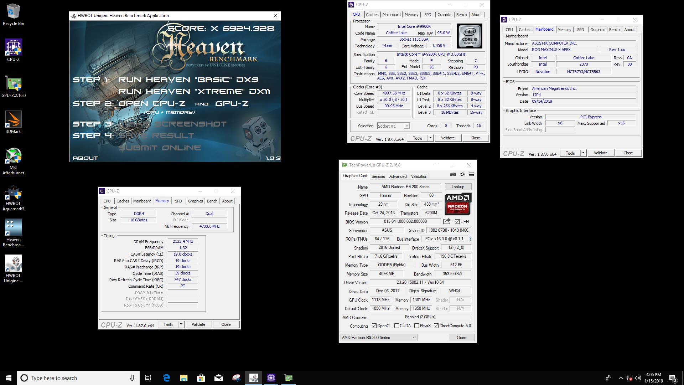Show hidden system tray icons chevron
684x385 pixels.
click(621, 378)
